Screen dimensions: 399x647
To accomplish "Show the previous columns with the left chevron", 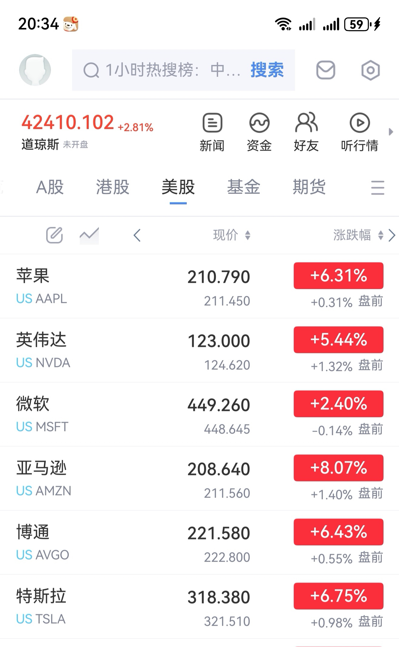I will (137, 235).
